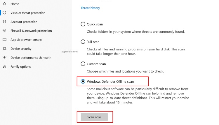This screenshot has width=219, height=125.
Task: Click the App & browser control window icon
Action: [4, 40]
